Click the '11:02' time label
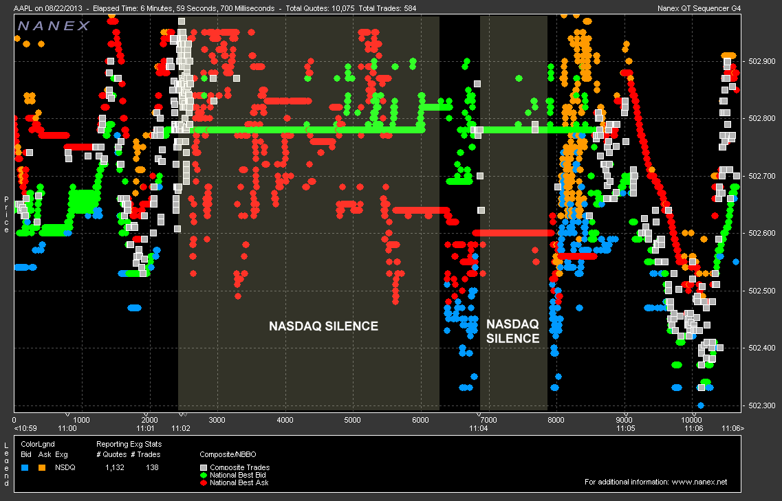The width and height of the screenshot is (782, 501). (x=180, y=428)
